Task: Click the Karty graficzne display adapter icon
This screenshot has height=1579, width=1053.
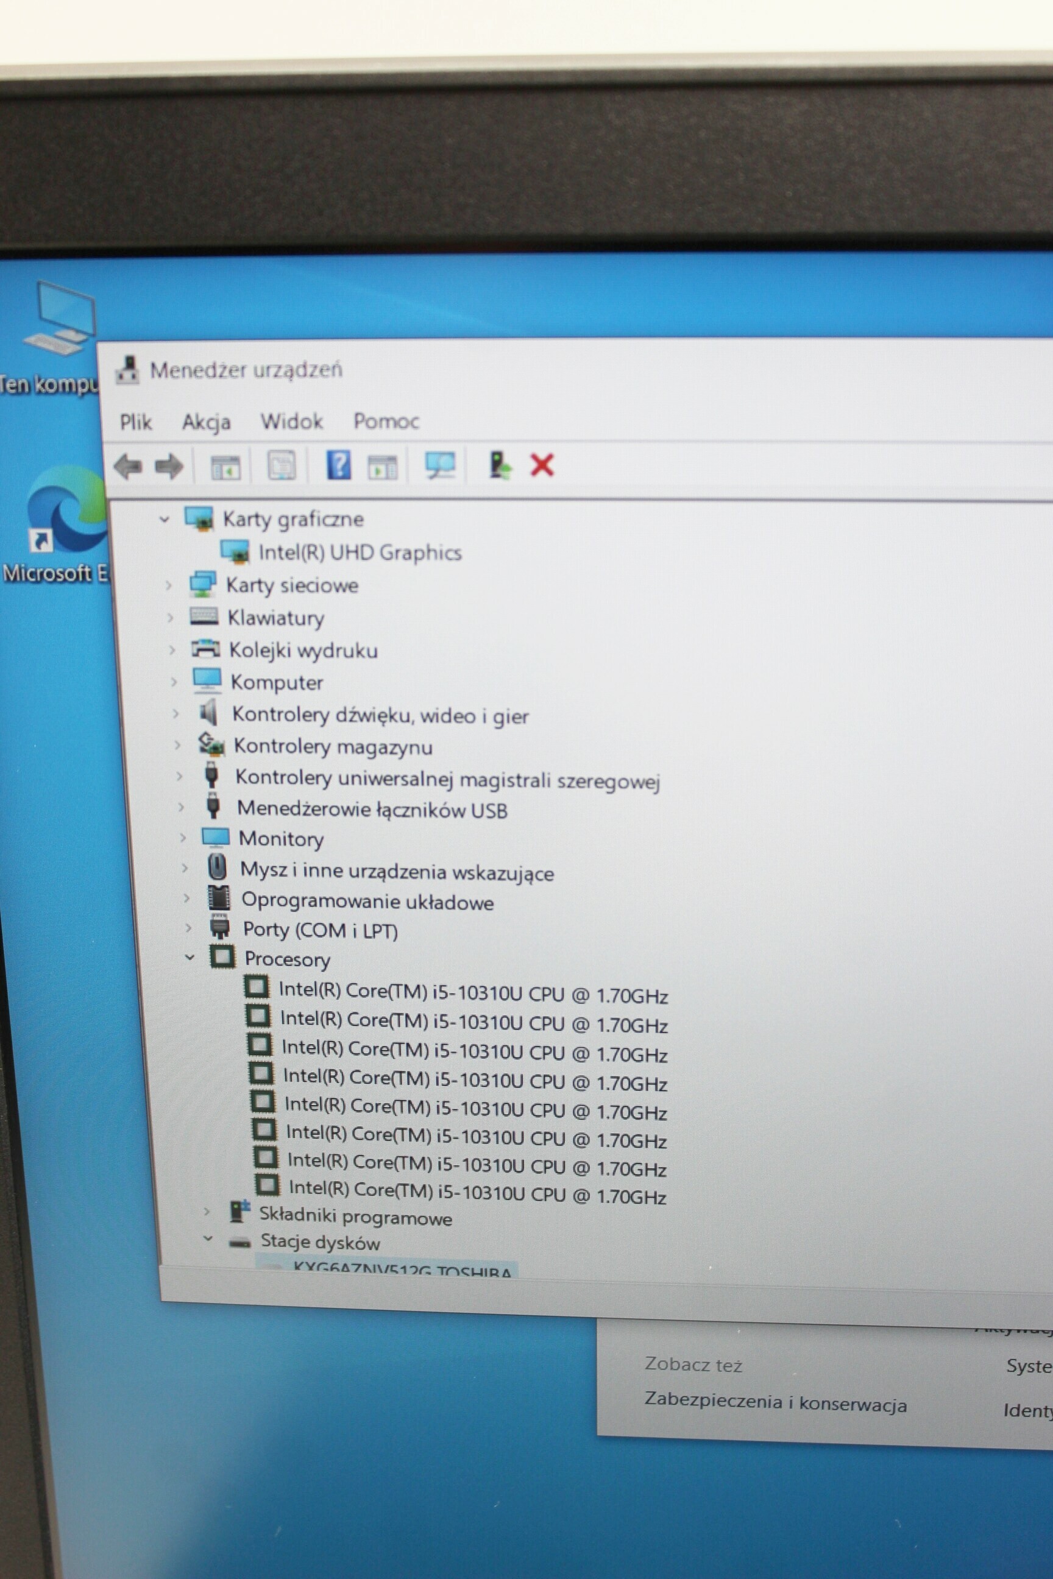Action: coord(199,518)
